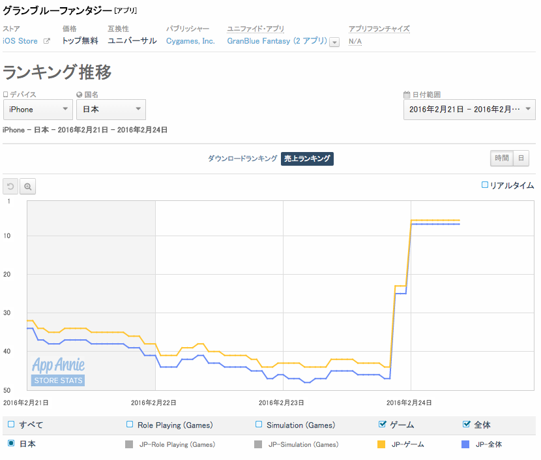Click the chart reset zoom icon
Image resolution: width=541 pixels, height=460 pixels.
pos(10,187)
